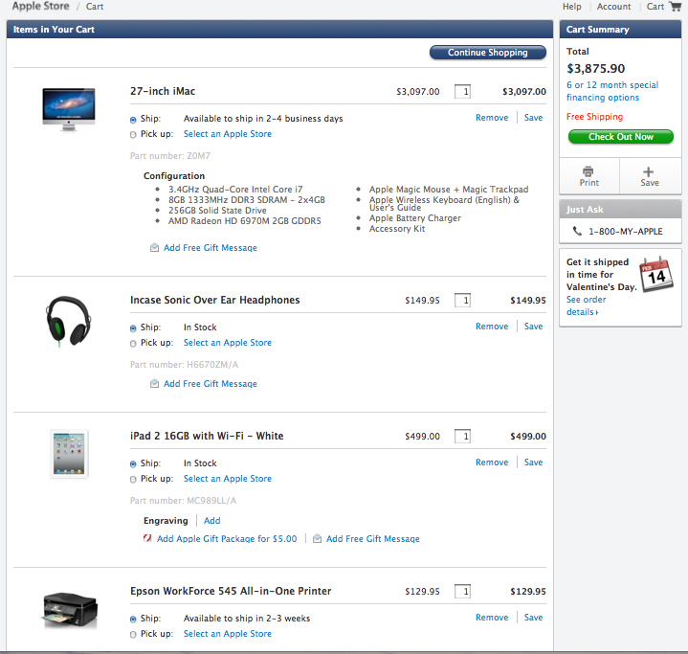688x654 pixels.
Task: Select Ship option for iPad 2
Action: (x=133, y=463)
